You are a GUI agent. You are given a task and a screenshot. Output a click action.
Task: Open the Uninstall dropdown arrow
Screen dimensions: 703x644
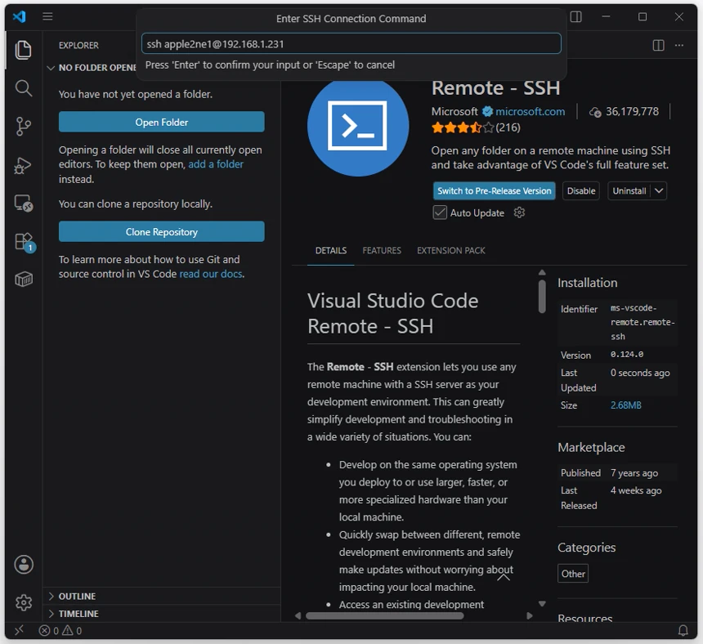659,191
